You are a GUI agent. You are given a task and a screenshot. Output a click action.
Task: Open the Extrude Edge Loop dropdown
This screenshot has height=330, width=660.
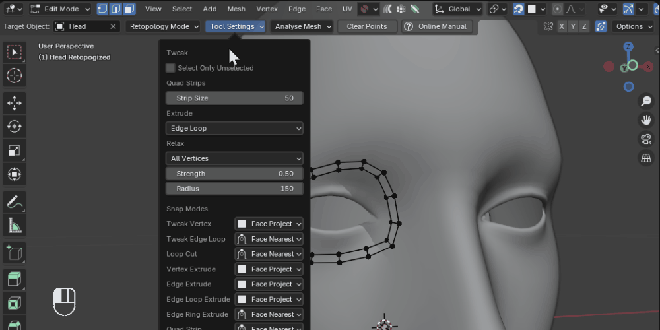[234, 128]
